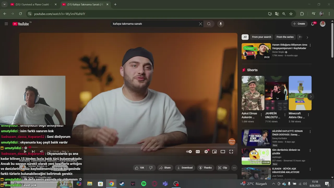This screenshot has height=188, width=334.
Task: Open the YouTube account avatar menu
Action: [323, 24]
